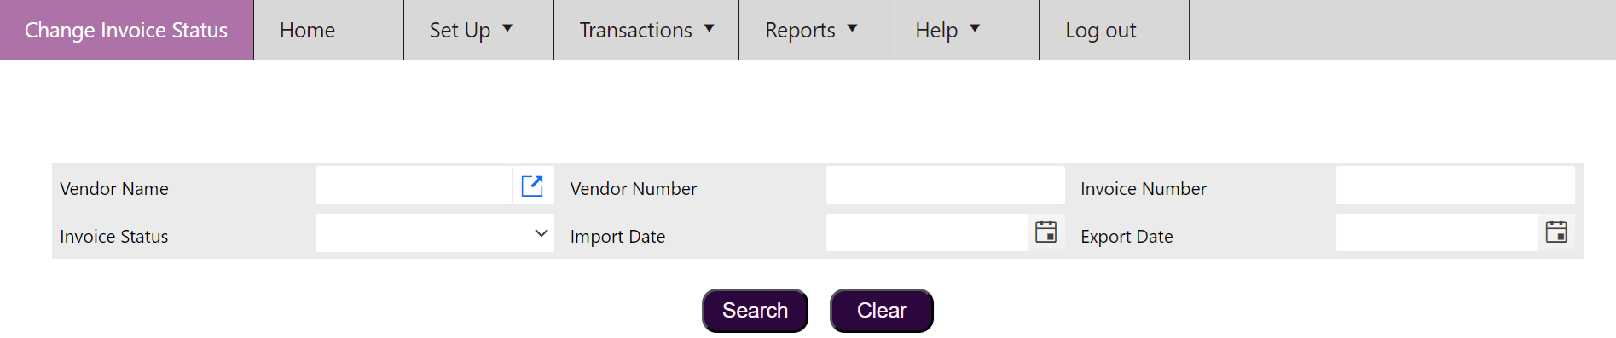The height and width of the screenshot is (338, 1616).
Task: Select the arrow beside Set Up label
Action: pyautogui.click(x=507, y=29)
